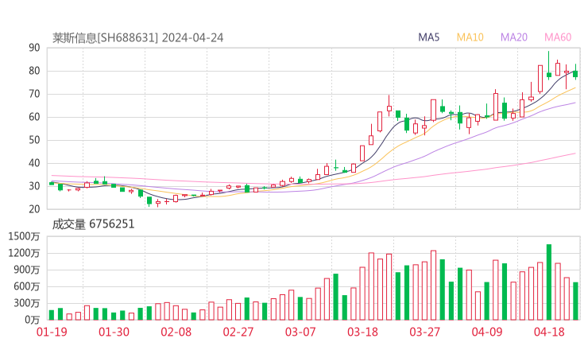Click the 02-27 date axis label
The height and width of the screenshot is (350, 588).
pos(238,332)
